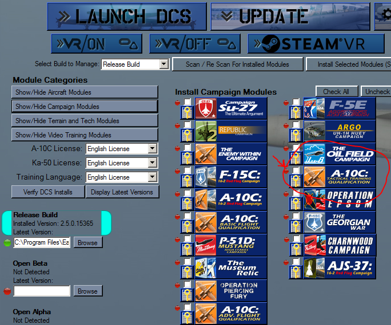Image resolution: width=391 pixels, height=325 pixels.
Task: Click key icon beside AJS-37 campaign
Action: pos(296,273)
